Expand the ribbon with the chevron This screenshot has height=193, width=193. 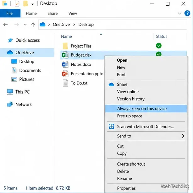coord(179,13)
